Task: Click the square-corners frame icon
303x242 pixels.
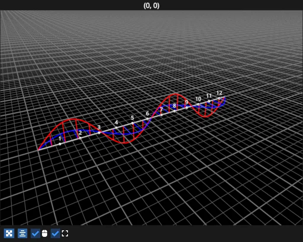Action: pyautogui.click(x=65, y=233)
